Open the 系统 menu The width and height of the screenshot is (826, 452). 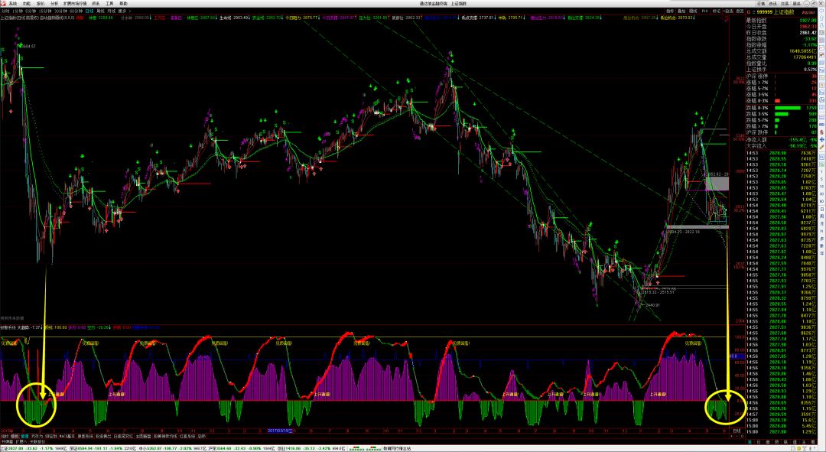click(x=13, y=3)
